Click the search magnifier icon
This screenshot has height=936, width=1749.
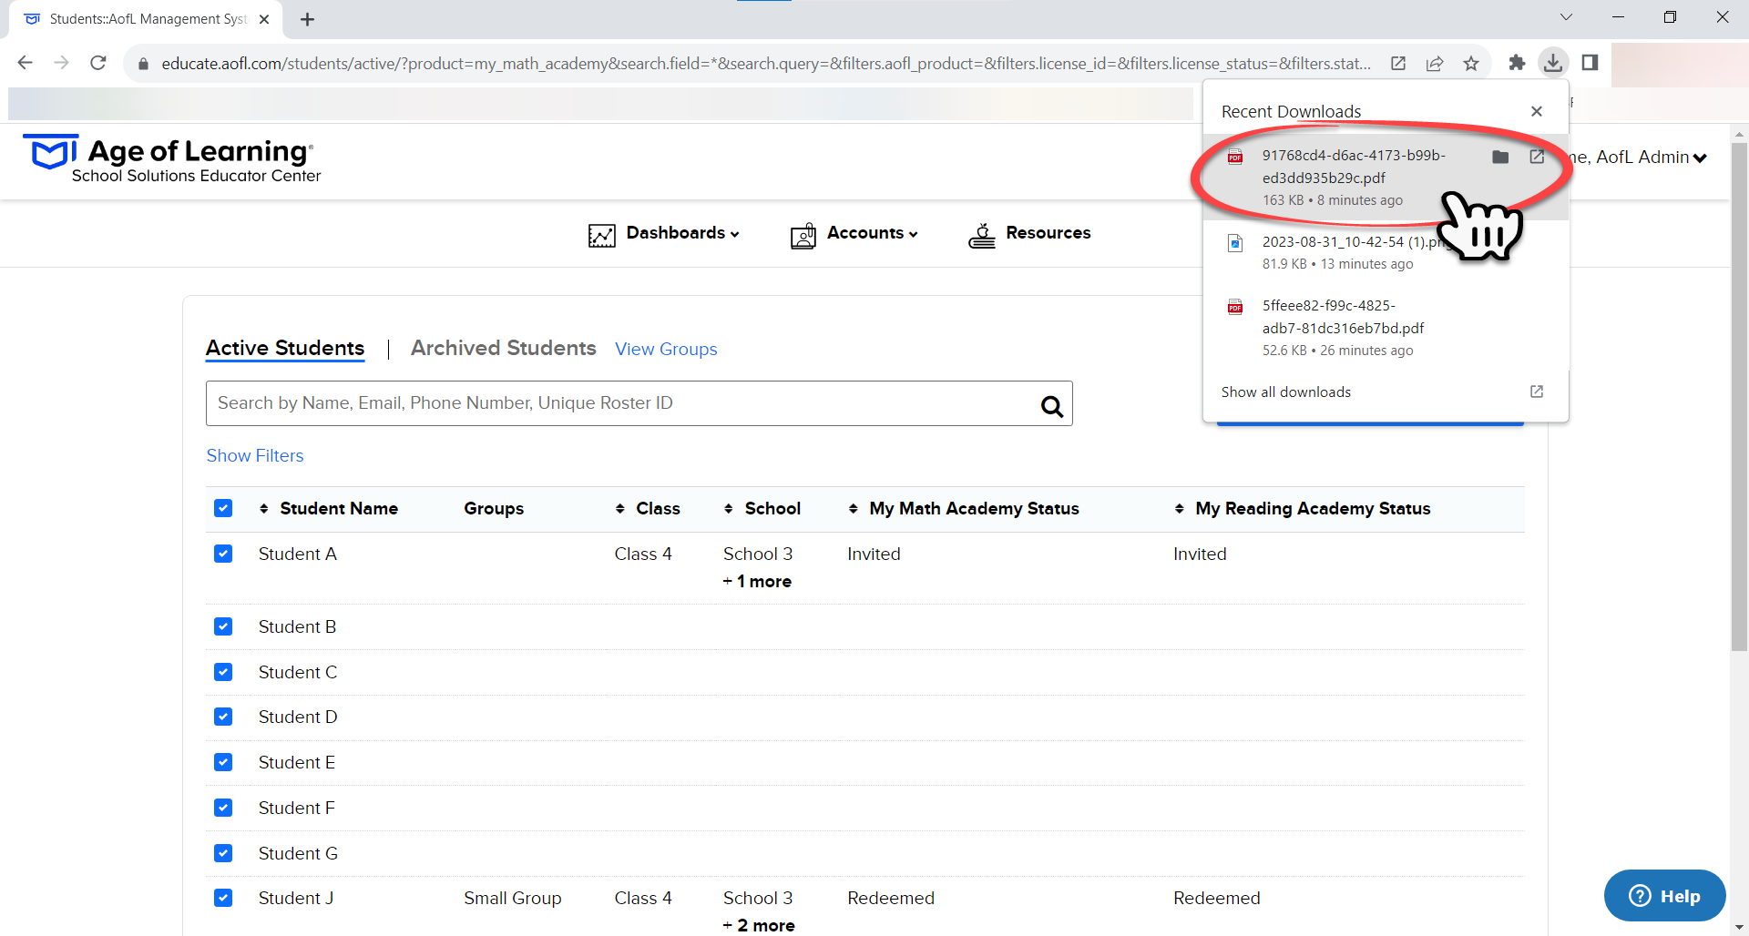(1051, 406)
